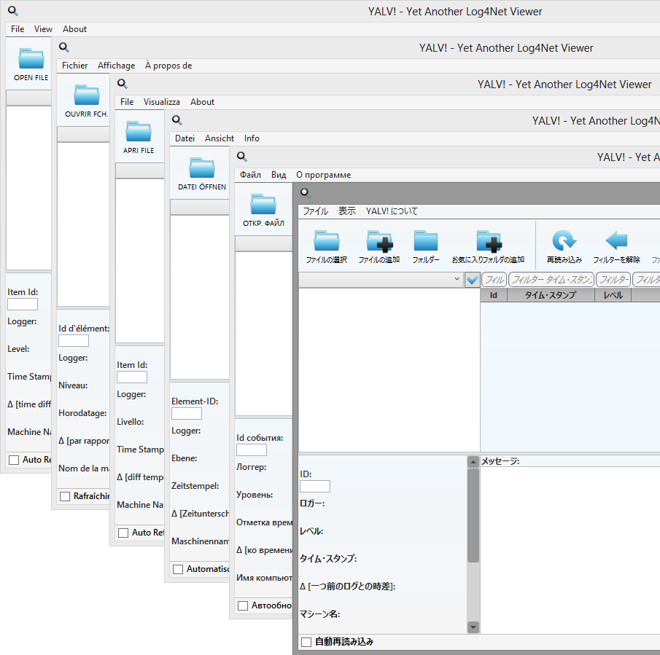The width and height of the screenshot is (660, 655).
Task: Click the ОТКР. ФАЙЛ folder icon in Russian window
Action: coord(263,204)
